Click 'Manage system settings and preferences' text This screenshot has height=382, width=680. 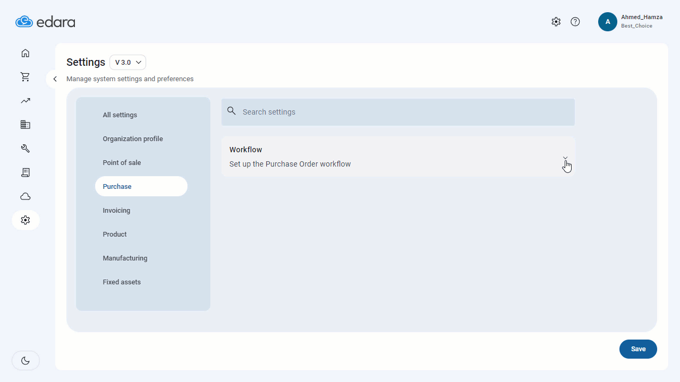130,79
